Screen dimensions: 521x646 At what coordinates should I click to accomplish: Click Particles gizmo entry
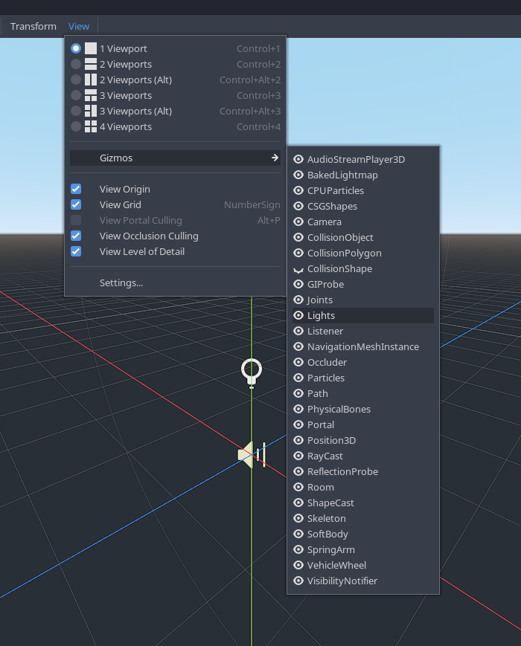(363, 378)
